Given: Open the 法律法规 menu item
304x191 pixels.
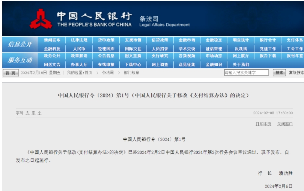Looking at the screenshot, I should pyautogui.click(x=79, y=40).
